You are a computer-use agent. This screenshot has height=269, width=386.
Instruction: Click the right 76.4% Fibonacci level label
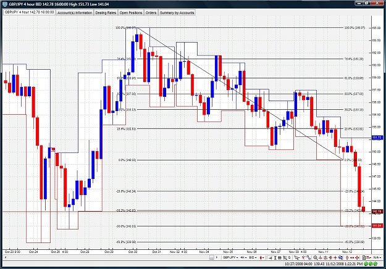(x=354, y=59)
